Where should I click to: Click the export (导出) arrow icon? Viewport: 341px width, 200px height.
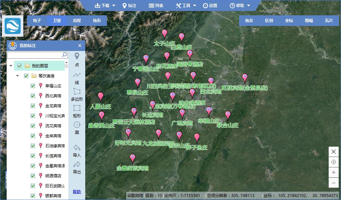pyautogui.click(x=77, y=164)
